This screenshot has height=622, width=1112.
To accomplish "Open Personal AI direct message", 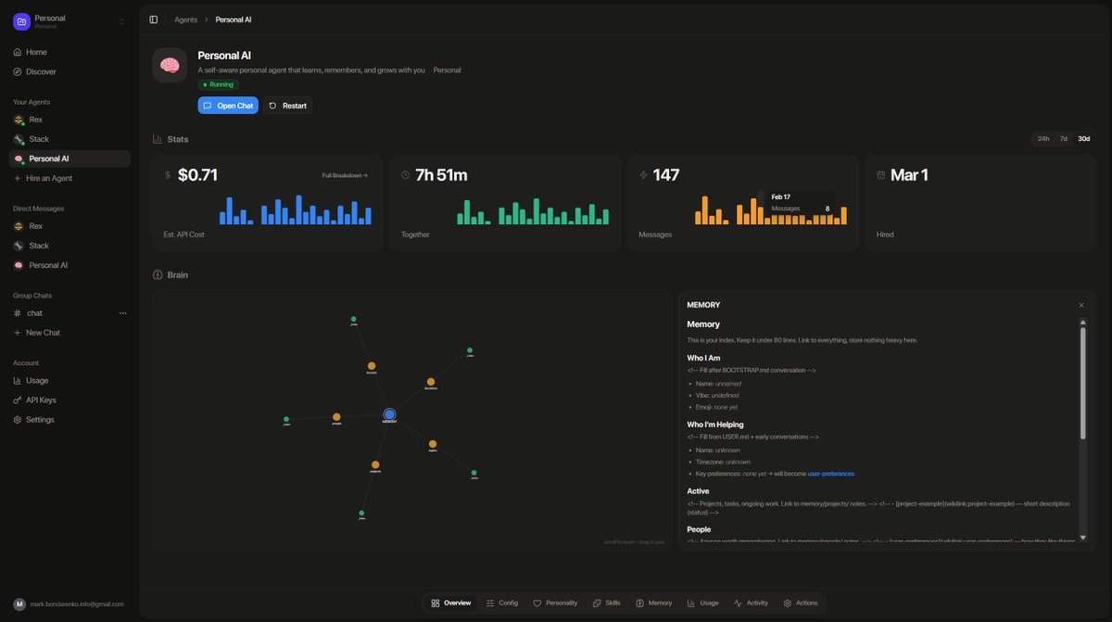I will pyautogui.click(x=69, y=265).
